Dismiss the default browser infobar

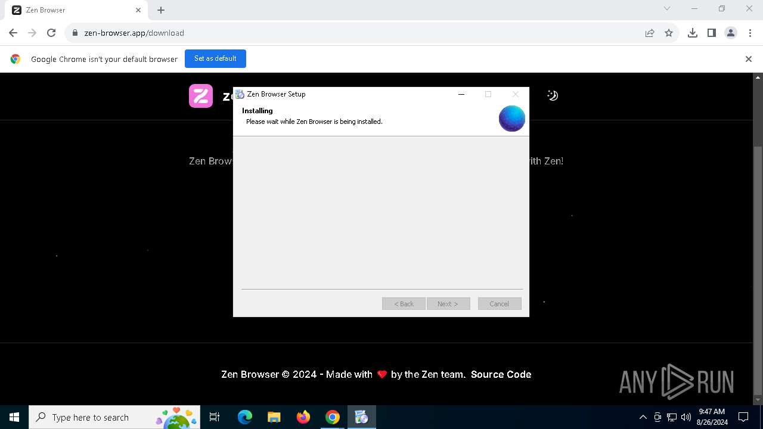749,59
